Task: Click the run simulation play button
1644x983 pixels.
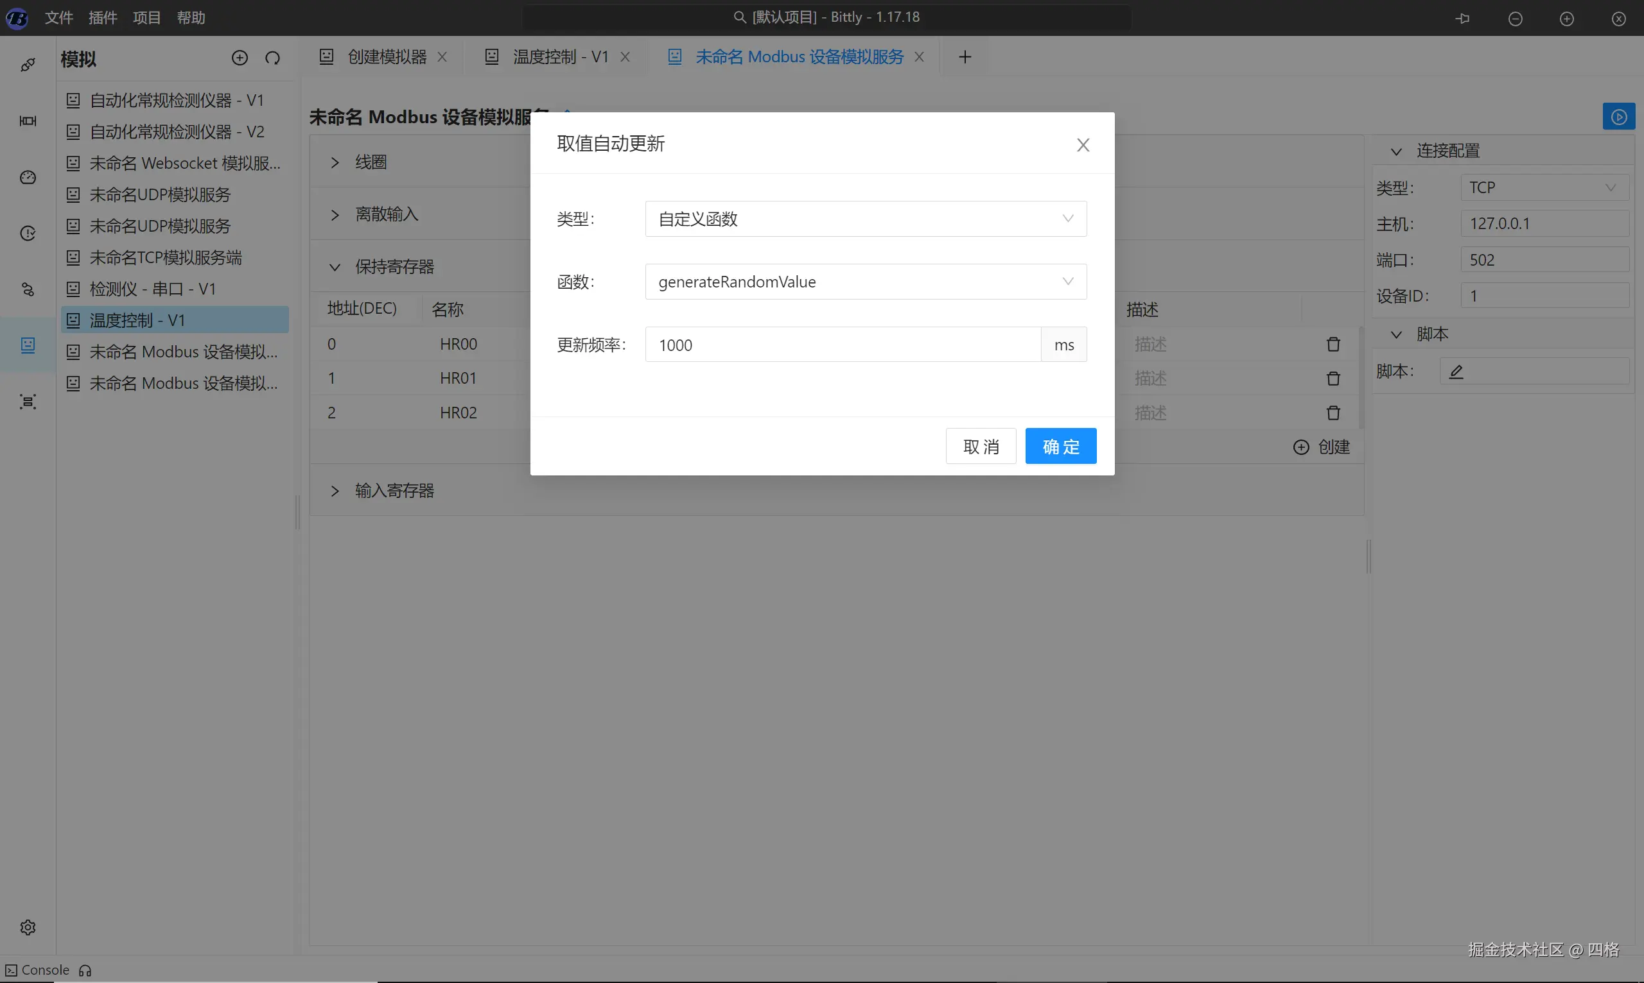Action: tap(1618, 117)
